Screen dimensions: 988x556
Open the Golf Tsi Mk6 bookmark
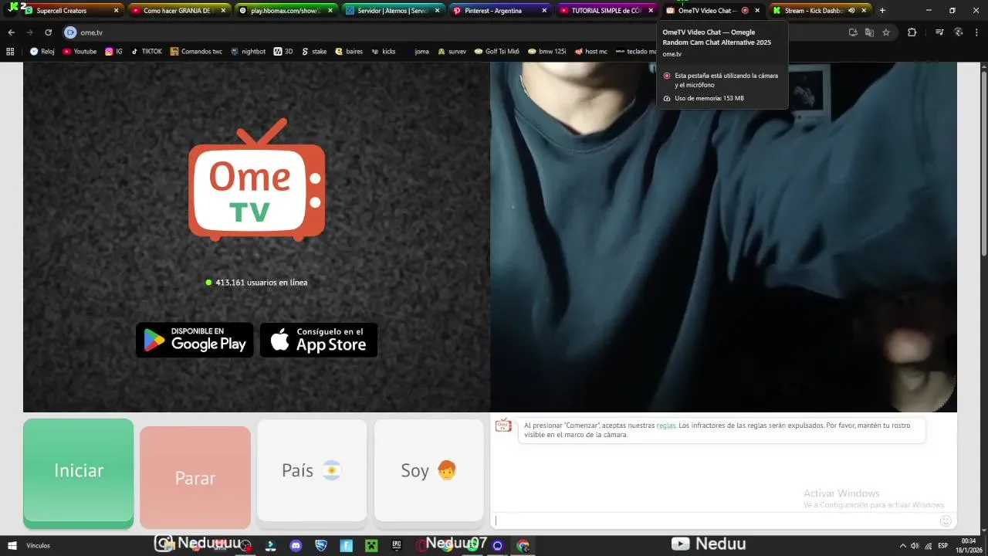(x=496, y=52)
